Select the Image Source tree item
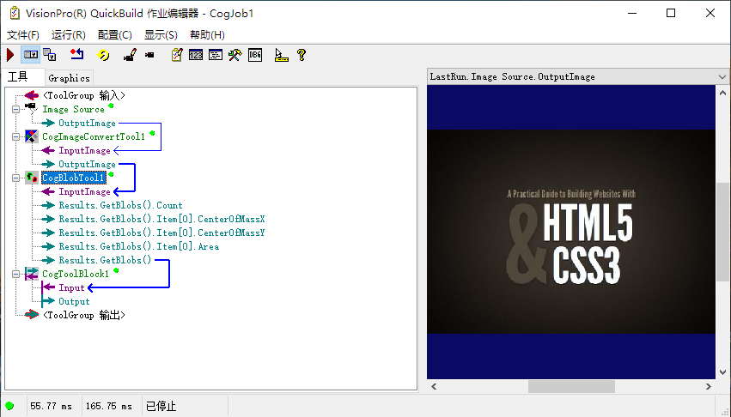 (x=73, y=109)
